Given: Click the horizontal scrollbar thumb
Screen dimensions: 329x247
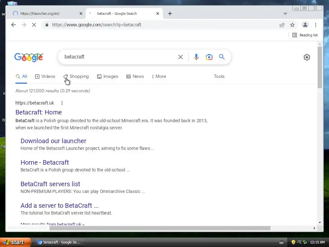Looking at the screenshot, I should point(160,228).
